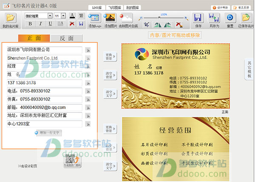Viewport: 255px width, 182px height.
Task: Click the 邮箱 email input field
Action: pyautogui.click(x=44, y=107)
